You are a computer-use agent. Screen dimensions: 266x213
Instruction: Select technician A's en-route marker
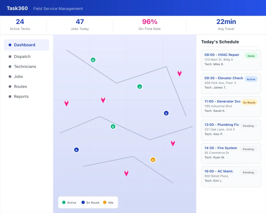pos(76,150)
